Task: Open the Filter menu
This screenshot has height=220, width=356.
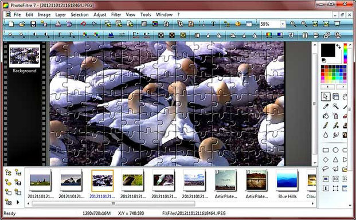Action: [x=116, y=15]
